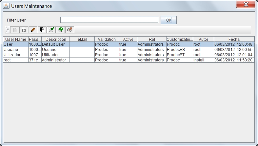258x146 pixels.
Task: Click the eMail column header
Action: pyautogui.click(x=82, y=39)
